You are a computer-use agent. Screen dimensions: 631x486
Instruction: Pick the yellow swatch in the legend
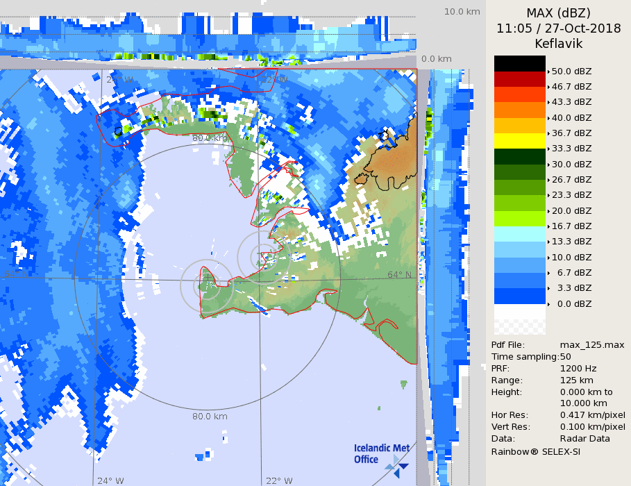click(x=519, y=140)
